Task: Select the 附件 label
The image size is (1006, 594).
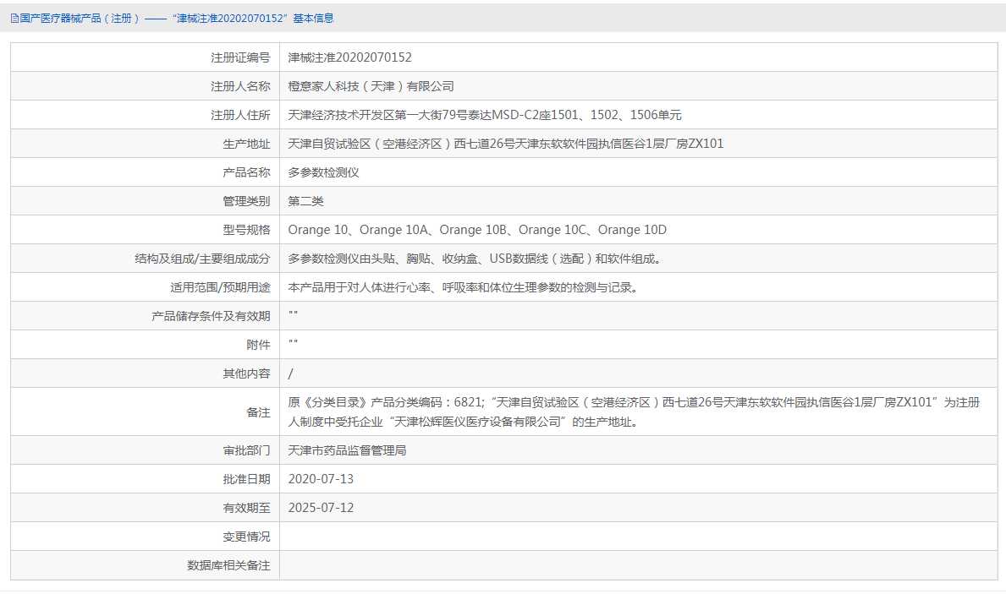Action: click(259, 346)
